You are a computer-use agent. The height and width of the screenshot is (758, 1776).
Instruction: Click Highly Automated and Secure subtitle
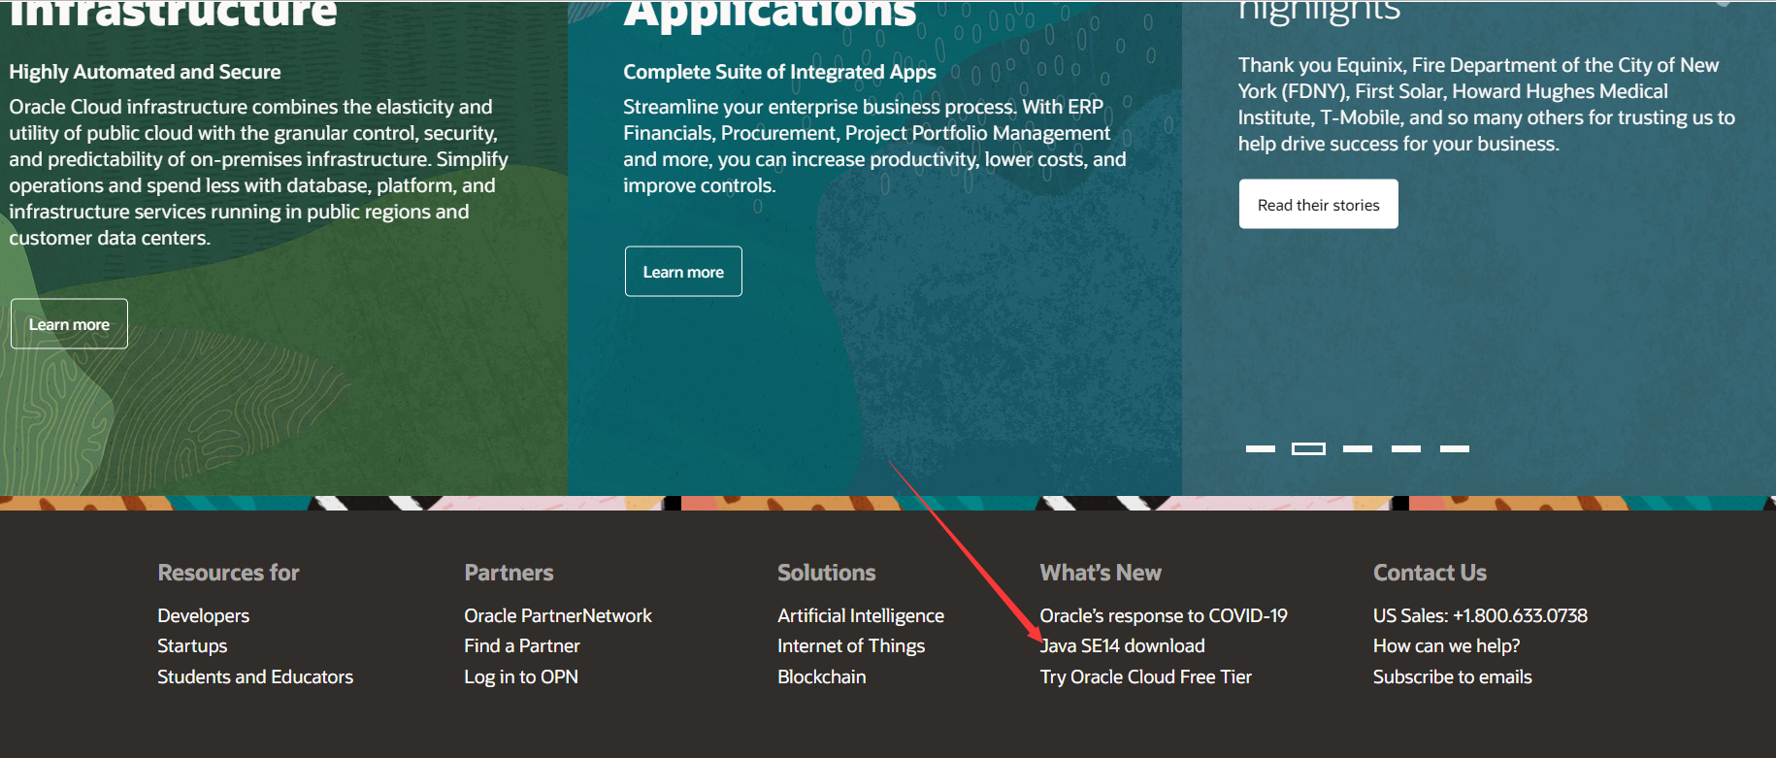point(145,72)
